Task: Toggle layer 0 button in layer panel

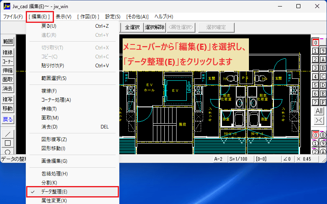Action: 315,42
